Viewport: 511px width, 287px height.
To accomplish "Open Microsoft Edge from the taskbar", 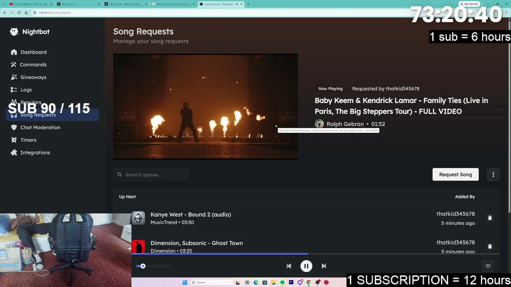I will 256,283.
